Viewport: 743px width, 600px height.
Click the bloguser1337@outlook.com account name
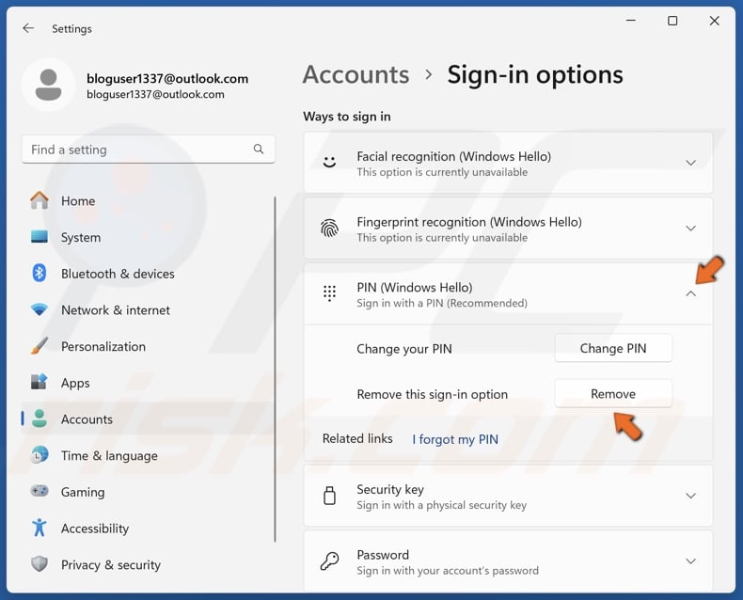167,78
